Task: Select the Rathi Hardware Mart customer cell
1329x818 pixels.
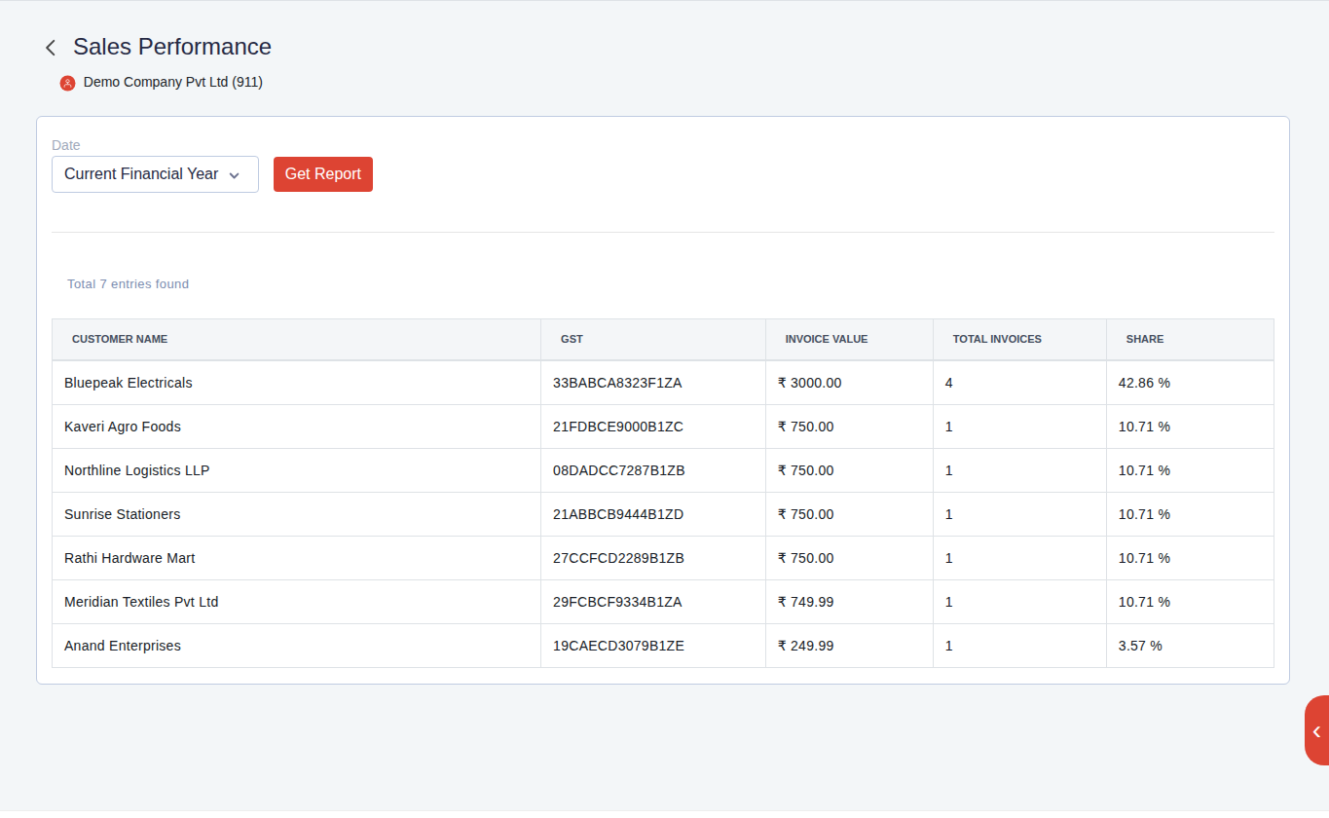Action: 297,558
